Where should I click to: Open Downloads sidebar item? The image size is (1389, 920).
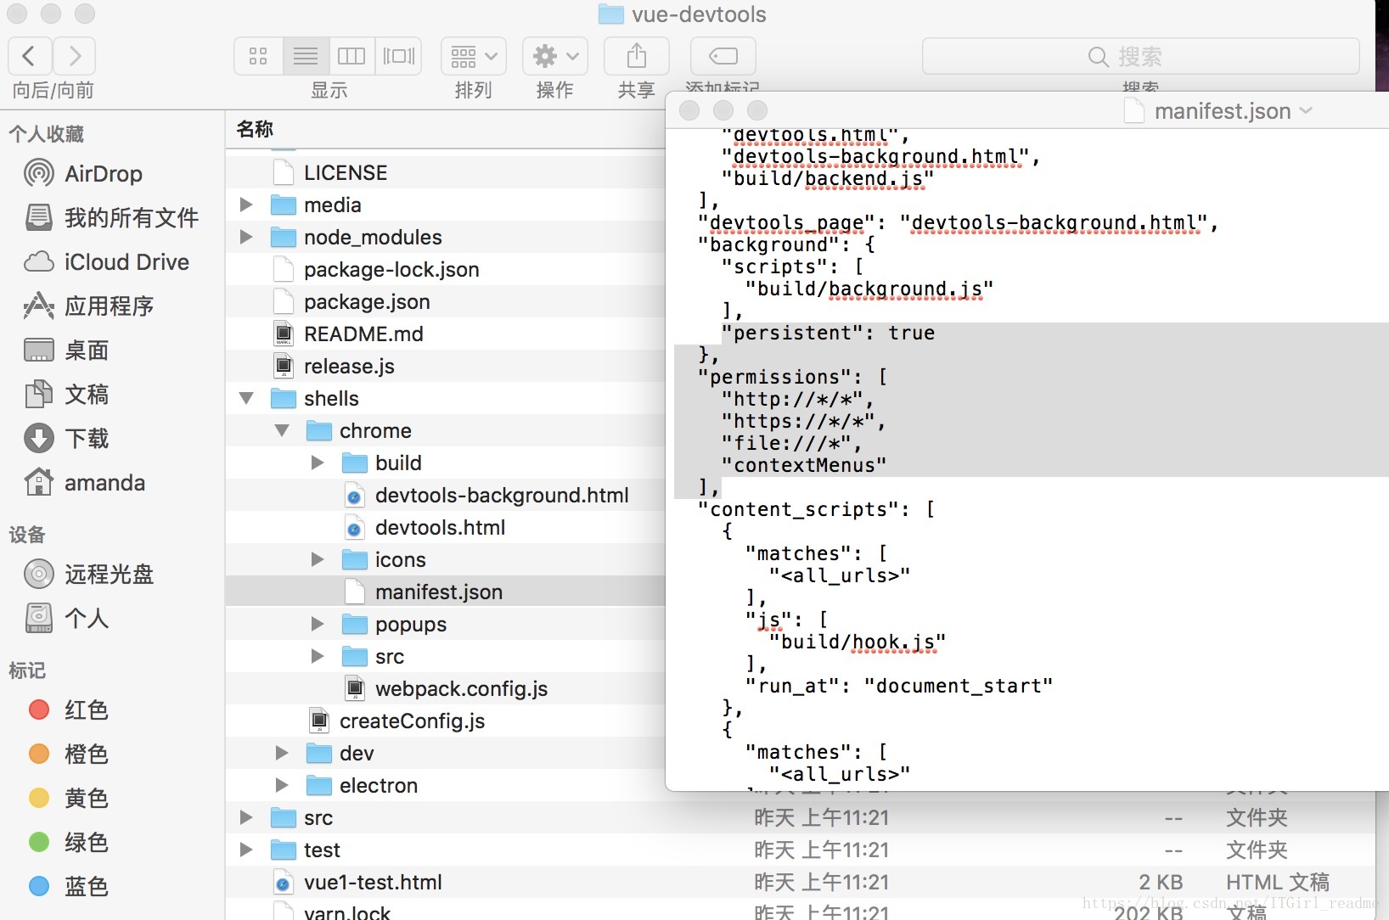point(66,439)
